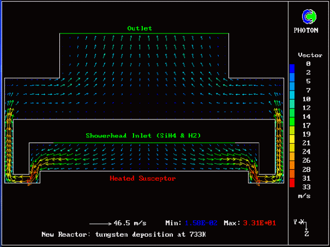
Task: Click the Outlet label at the top
Action: (x=140, y=28)
